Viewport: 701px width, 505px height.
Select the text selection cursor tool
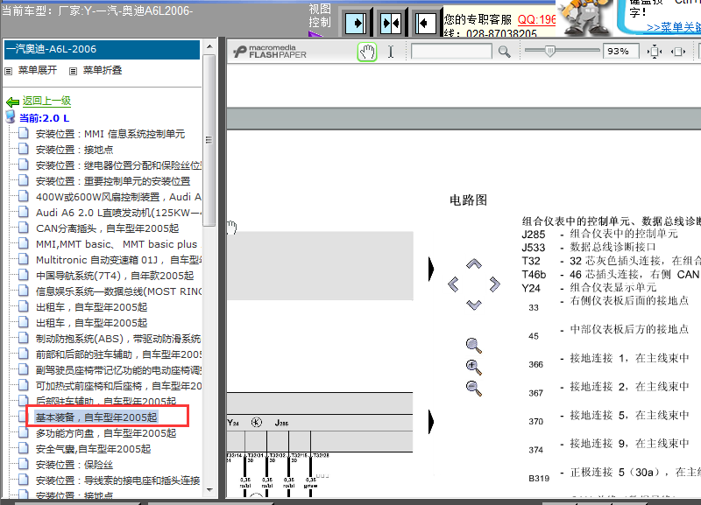point(390,52)
